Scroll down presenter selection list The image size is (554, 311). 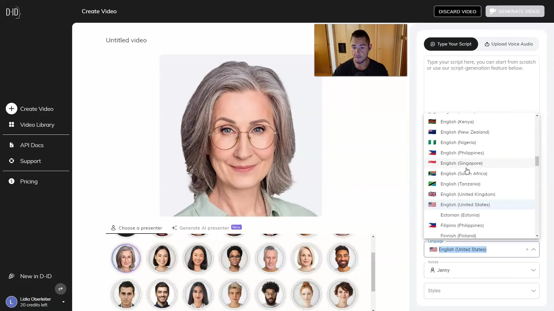coord(373,310)
